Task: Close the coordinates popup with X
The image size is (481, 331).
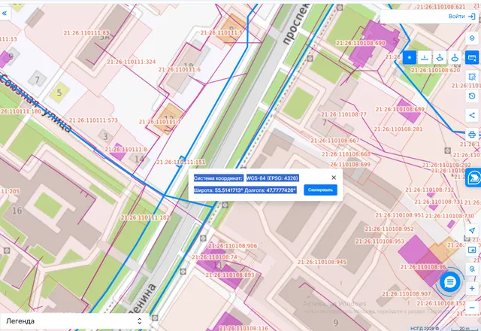Action: tap(334, 178)
